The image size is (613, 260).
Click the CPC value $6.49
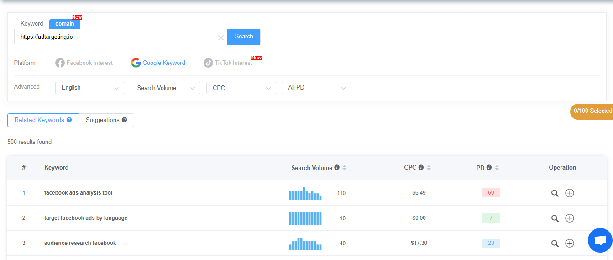419,193
